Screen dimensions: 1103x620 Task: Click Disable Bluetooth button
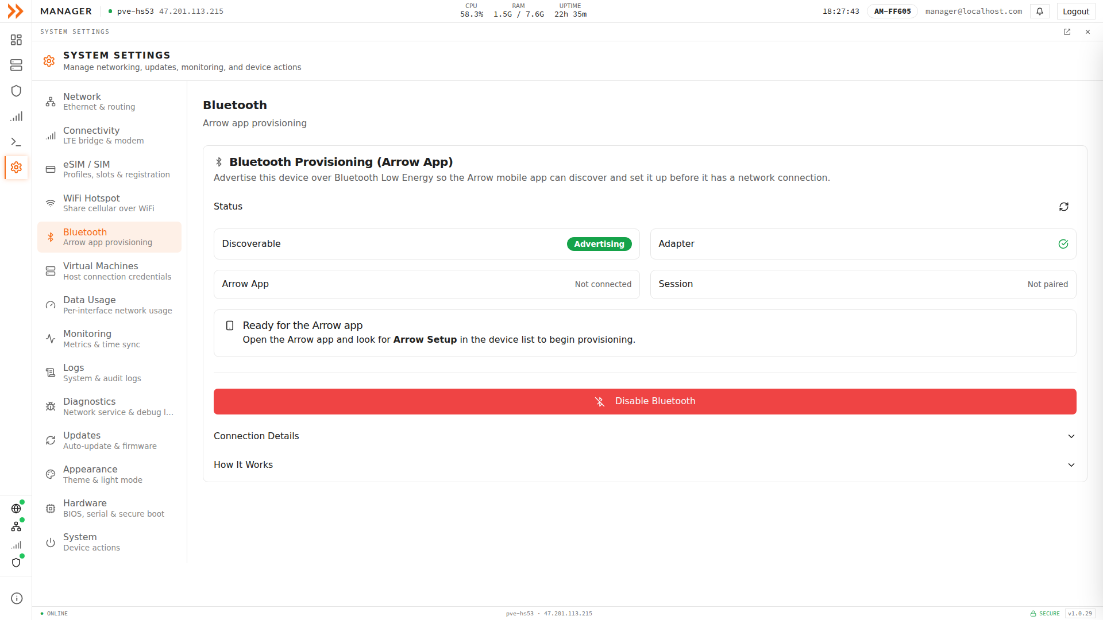645,401
